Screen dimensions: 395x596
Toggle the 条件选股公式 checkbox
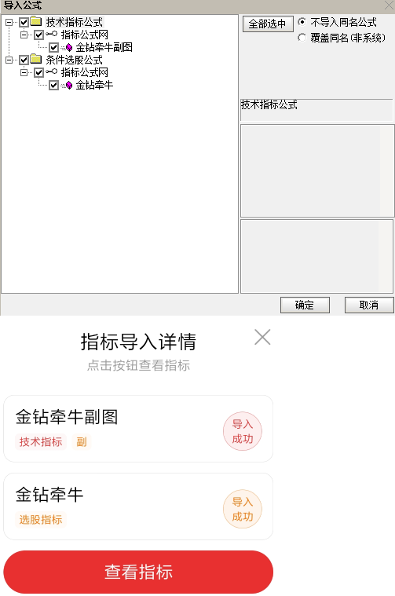click(24, 60)
